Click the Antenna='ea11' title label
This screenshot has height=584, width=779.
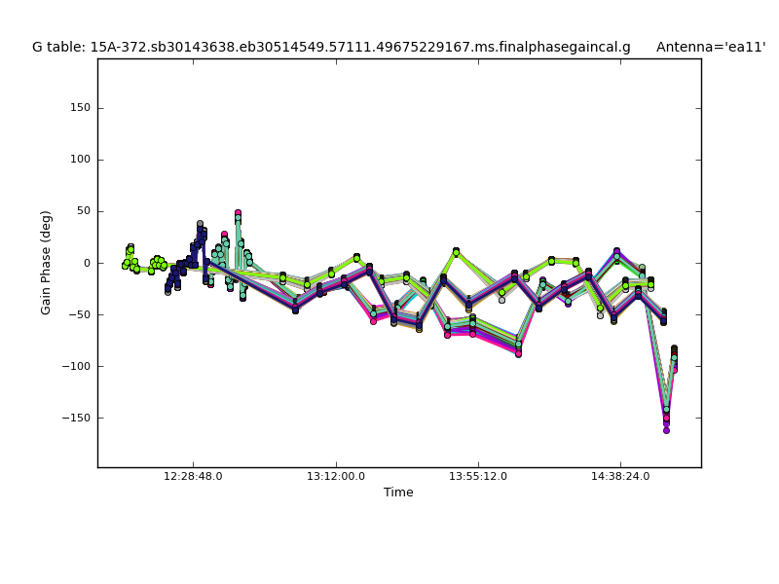click(710, 47)
